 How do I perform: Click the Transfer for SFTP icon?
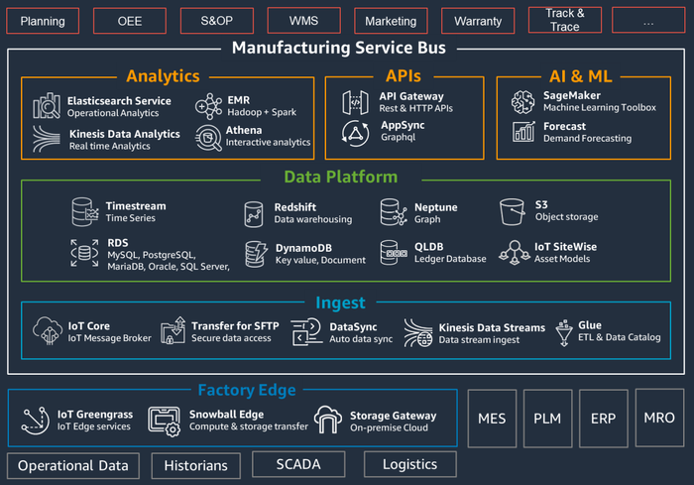coord(173,330)
